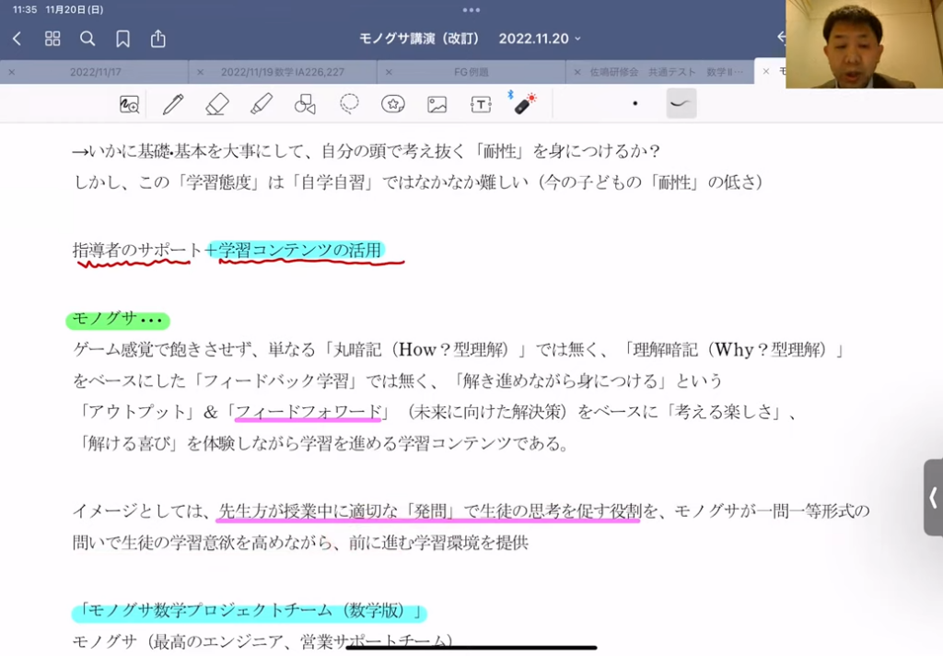Close the 佐鳴研修会 共通テスト tab

point(577,72)
